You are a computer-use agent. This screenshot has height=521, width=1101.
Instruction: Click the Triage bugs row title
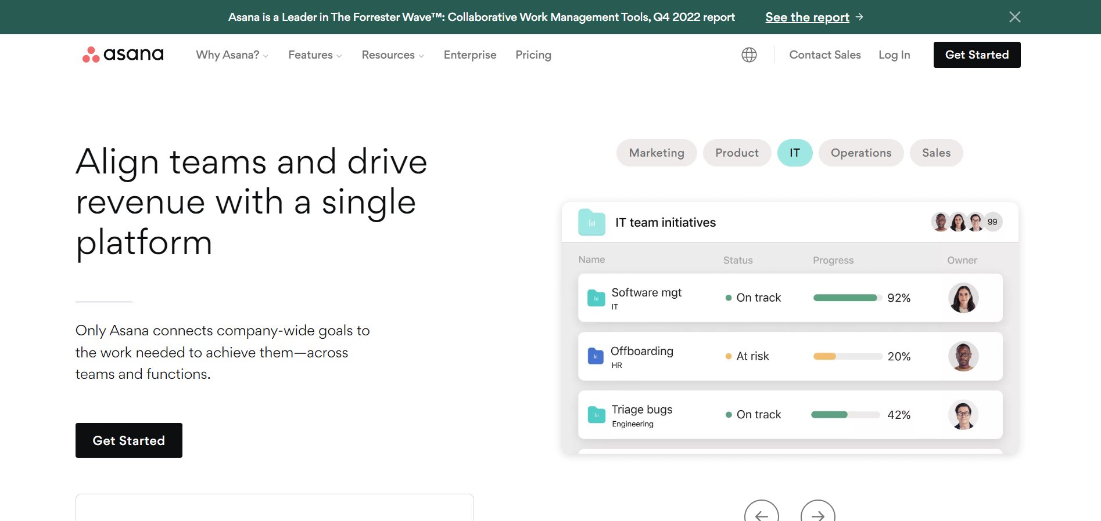point(642,410)
